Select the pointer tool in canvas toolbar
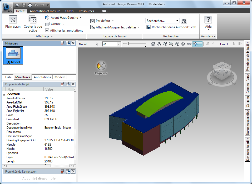 coord(97,44)
